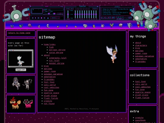Open 'home/index' in the sitemap list
This screenshot has width=164, height=123.
click(x=50, y=44)
